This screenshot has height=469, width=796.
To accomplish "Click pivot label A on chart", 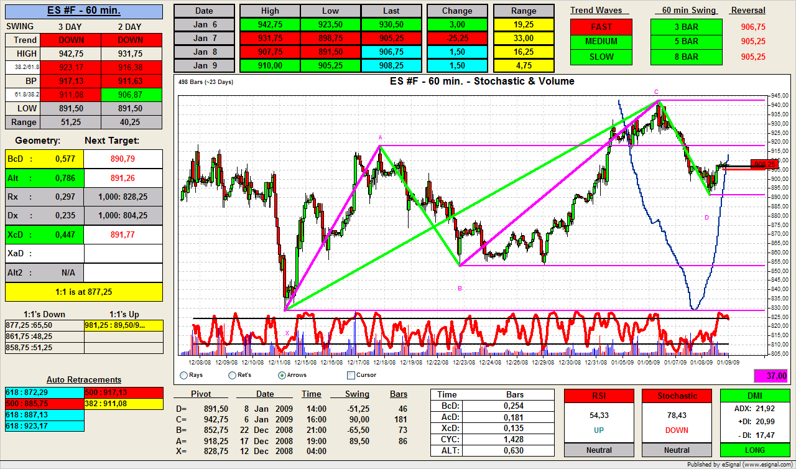I will [x=380, y=137].
